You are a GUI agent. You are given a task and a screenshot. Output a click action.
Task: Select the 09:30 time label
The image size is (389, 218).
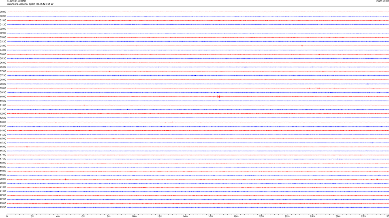click(3, 92)
